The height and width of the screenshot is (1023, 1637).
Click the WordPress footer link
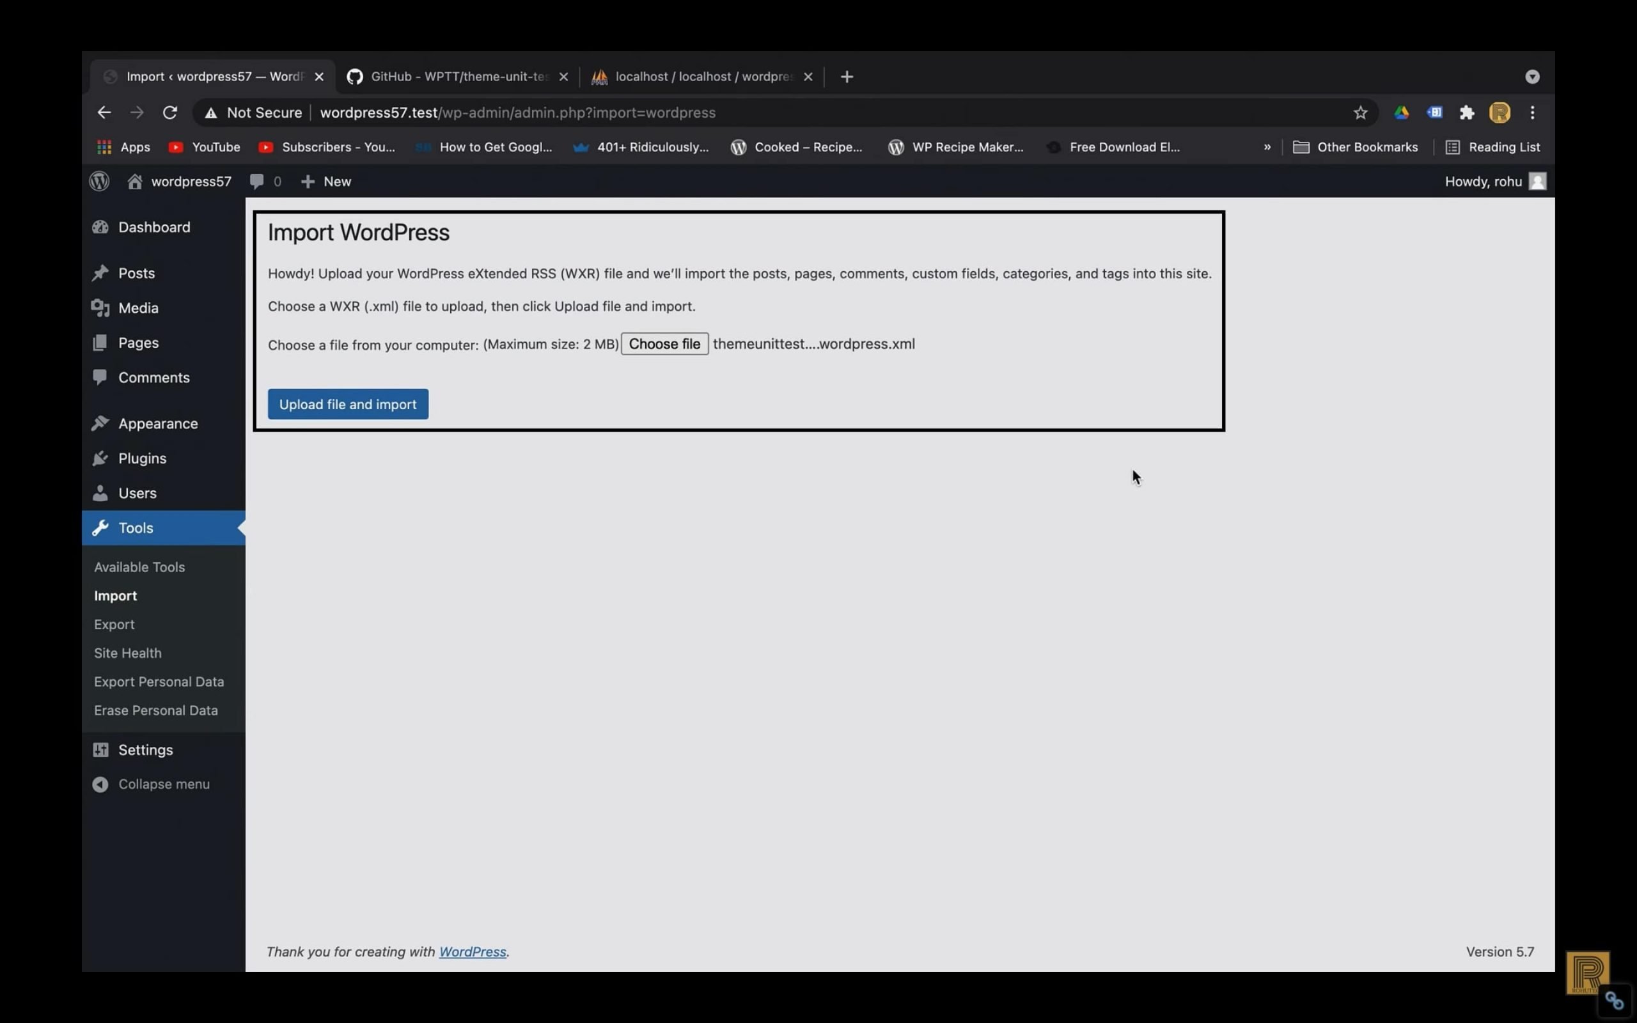pyautogui.click(x=471, y=951)
